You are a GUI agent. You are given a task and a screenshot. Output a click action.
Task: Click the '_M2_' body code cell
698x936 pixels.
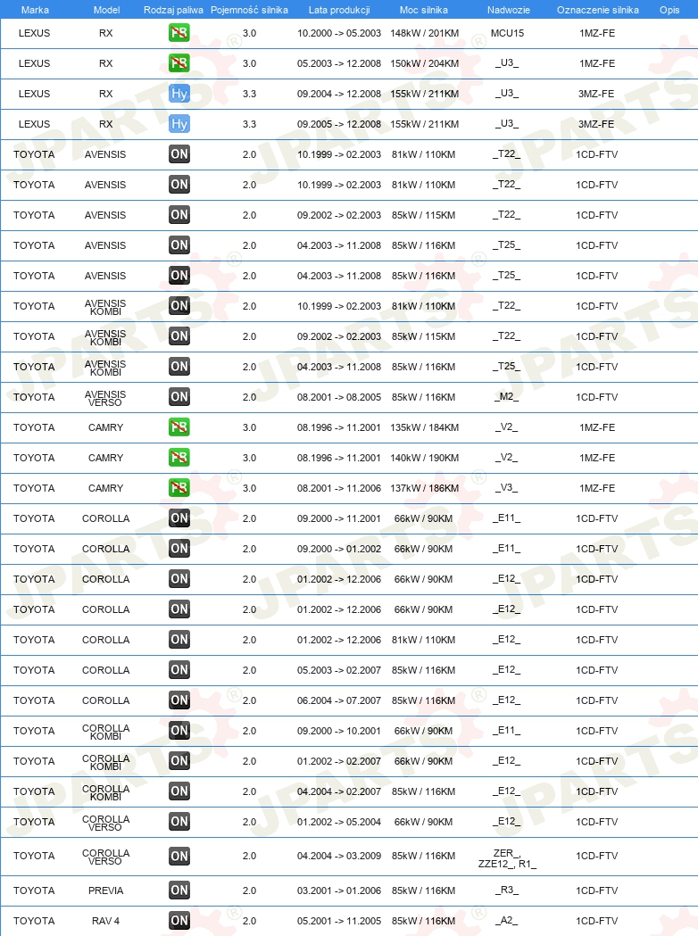pyautogui.click(x=506, y=396)
